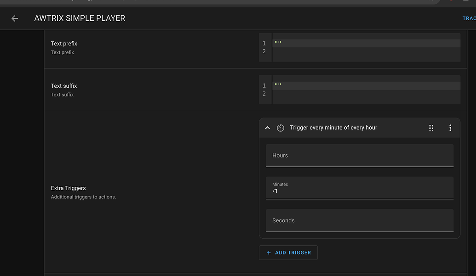Viewport: 476px width, 276px height.
Task: Focus the Hours input field
Action: (x=360, y=155)
